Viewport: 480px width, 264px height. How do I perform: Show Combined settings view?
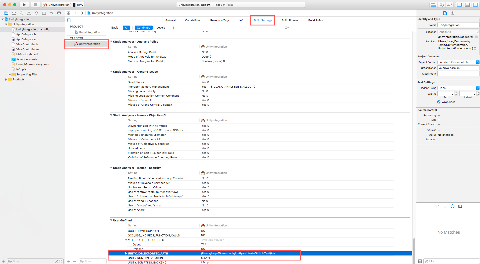[x=144, y=28]
